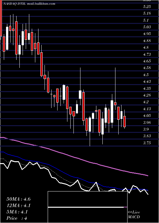Click the 12MA : 4.1 readout

pos(18,205)
